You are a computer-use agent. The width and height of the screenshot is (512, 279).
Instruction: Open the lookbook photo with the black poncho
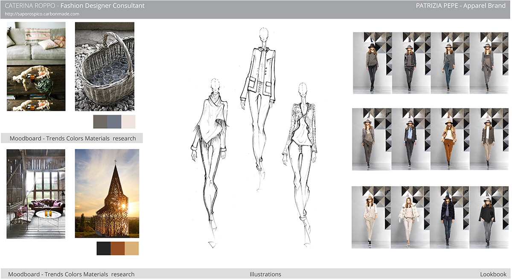(488, 217)
